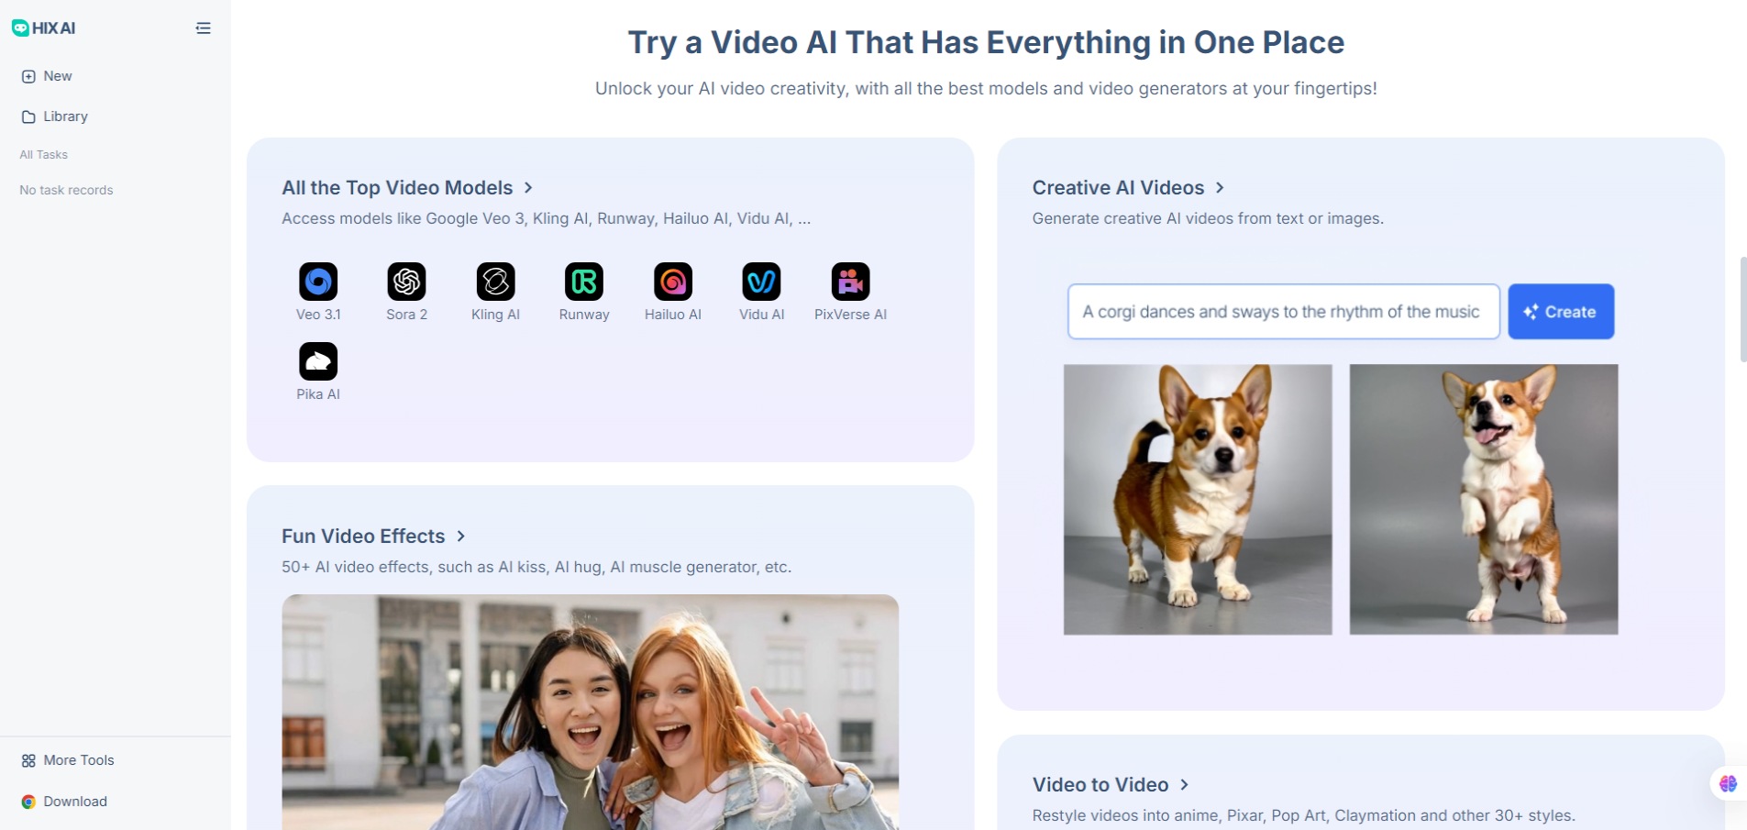This screenshot has height=830, width=1747.
Task: Choose the Kling AI model icon
Action: pos(495,282)
